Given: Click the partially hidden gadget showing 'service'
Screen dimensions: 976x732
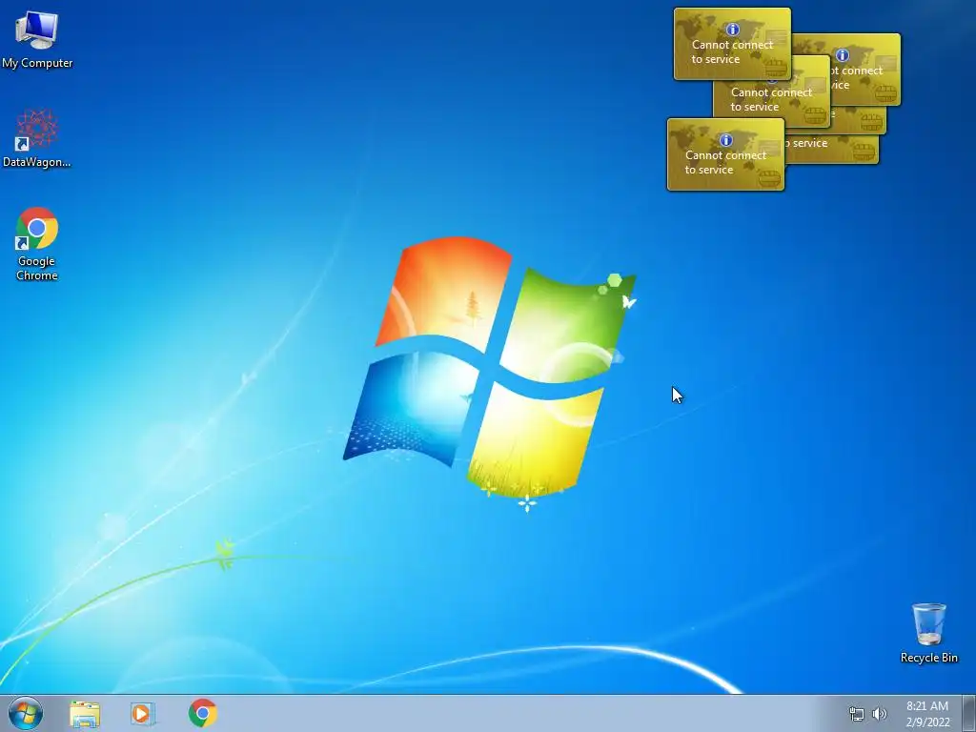Looking at the screenshot, I should (x=831, y=150).
